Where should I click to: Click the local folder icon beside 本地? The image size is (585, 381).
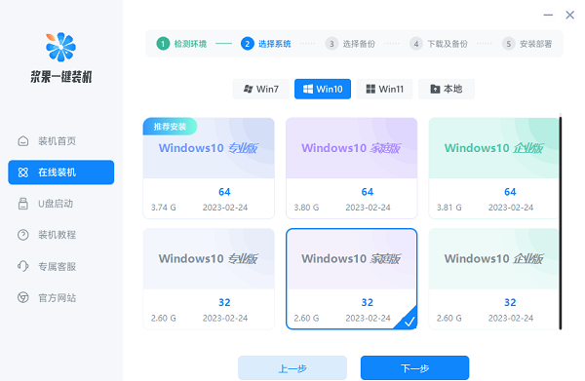tap(435, 89)
